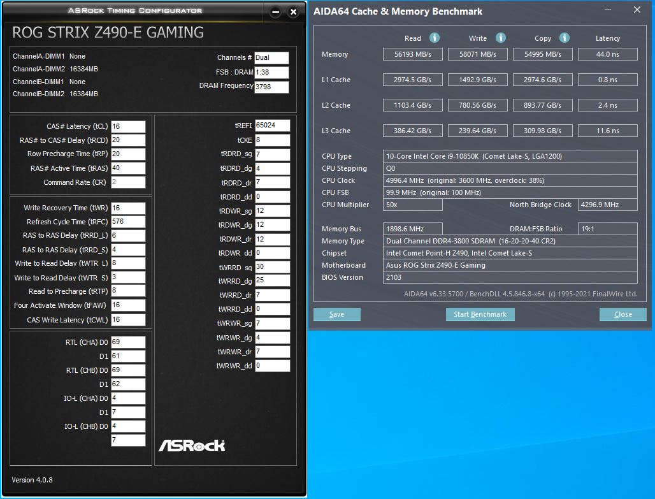This screenshot has width=655, height=499.
Task: Click the tWRRD_dg value field
Action: [x=272, y=280]
